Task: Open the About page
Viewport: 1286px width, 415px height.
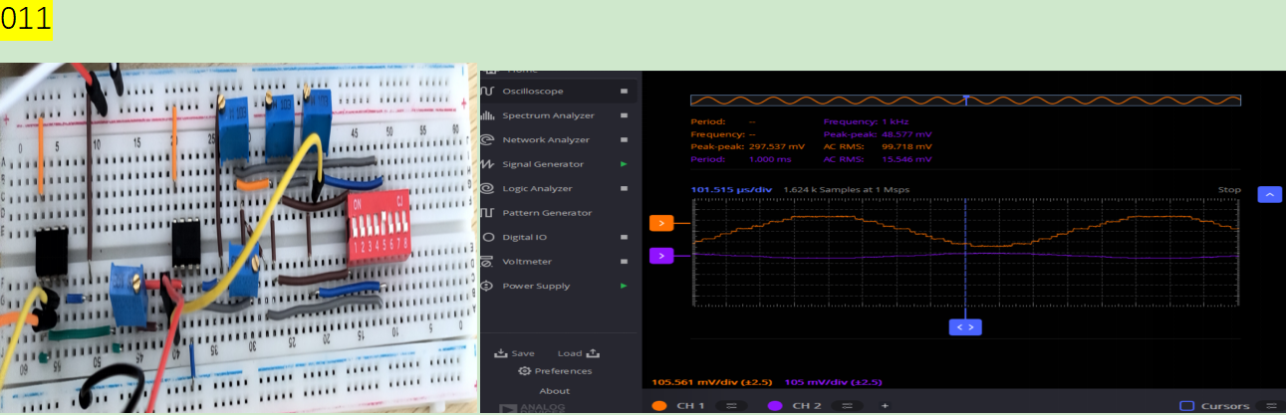Action: pos(555,391)
